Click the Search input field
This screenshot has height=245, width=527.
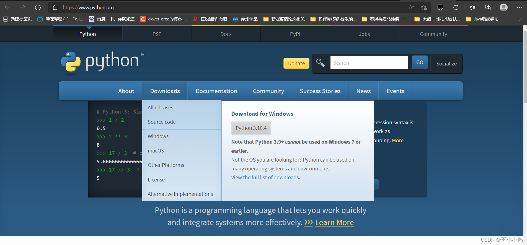click(x=369, y=63)
